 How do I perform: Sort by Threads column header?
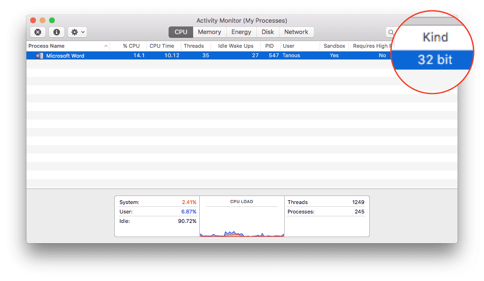pyautogui.click(x=195, y=46)
